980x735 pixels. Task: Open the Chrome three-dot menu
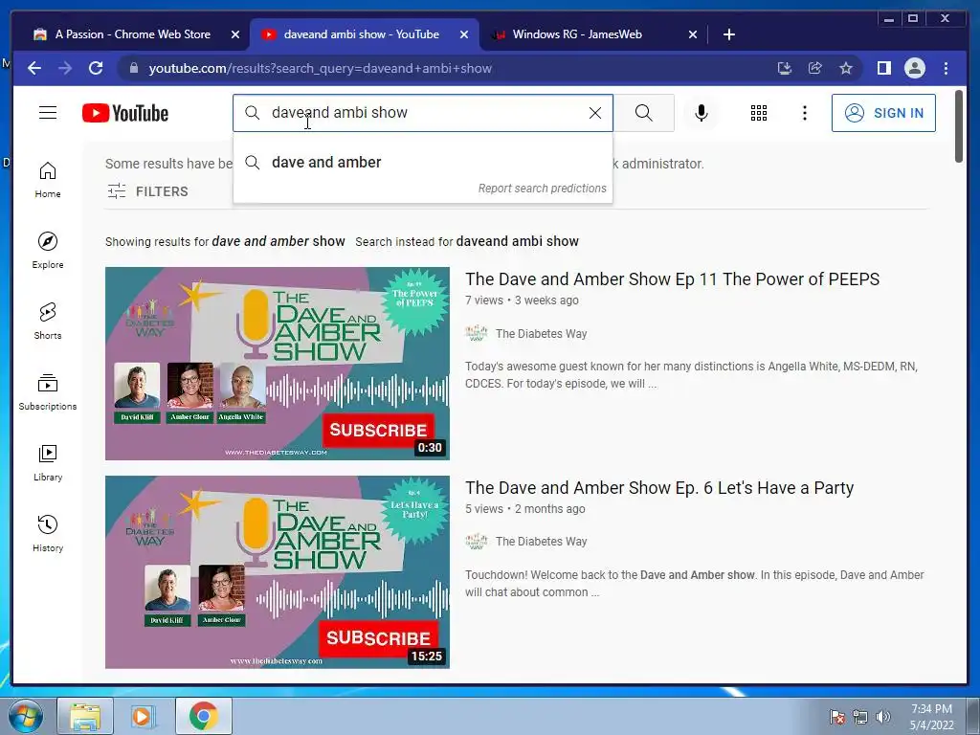click(x=946, y=68)
